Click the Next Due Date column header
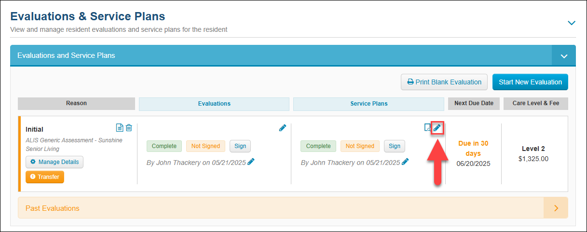Viewport: 587px width, 232px height. pos(474,104)
